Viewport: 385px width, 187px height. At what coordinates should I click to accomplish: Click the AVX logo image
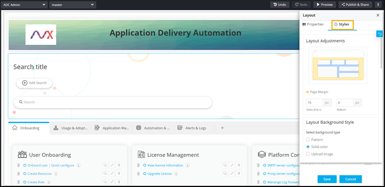click(x=41, y=35)
